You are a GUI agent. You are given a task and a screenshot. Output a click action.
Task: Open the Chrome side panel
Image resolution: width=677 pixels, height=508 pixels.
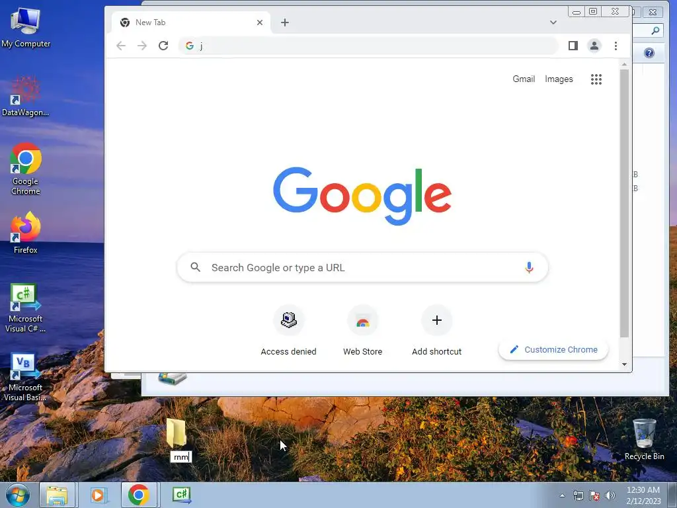[573, 46]
